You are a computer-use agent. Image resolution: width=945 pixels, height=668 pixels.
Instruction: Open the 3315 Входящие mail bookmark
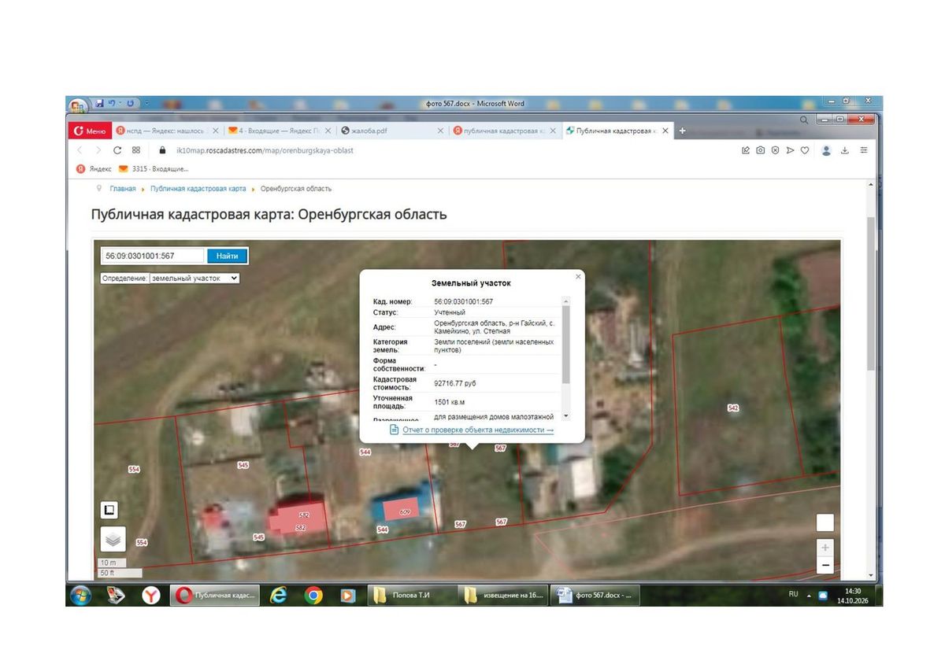click(x=153, y=168)
